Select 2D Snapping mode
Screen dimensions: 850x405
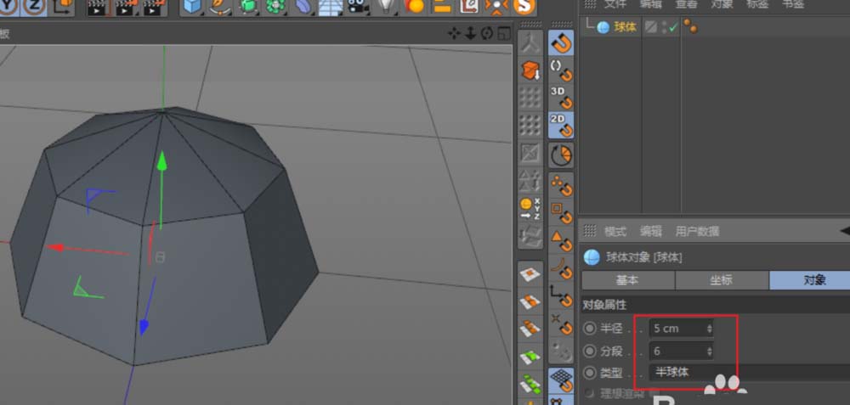561,125
